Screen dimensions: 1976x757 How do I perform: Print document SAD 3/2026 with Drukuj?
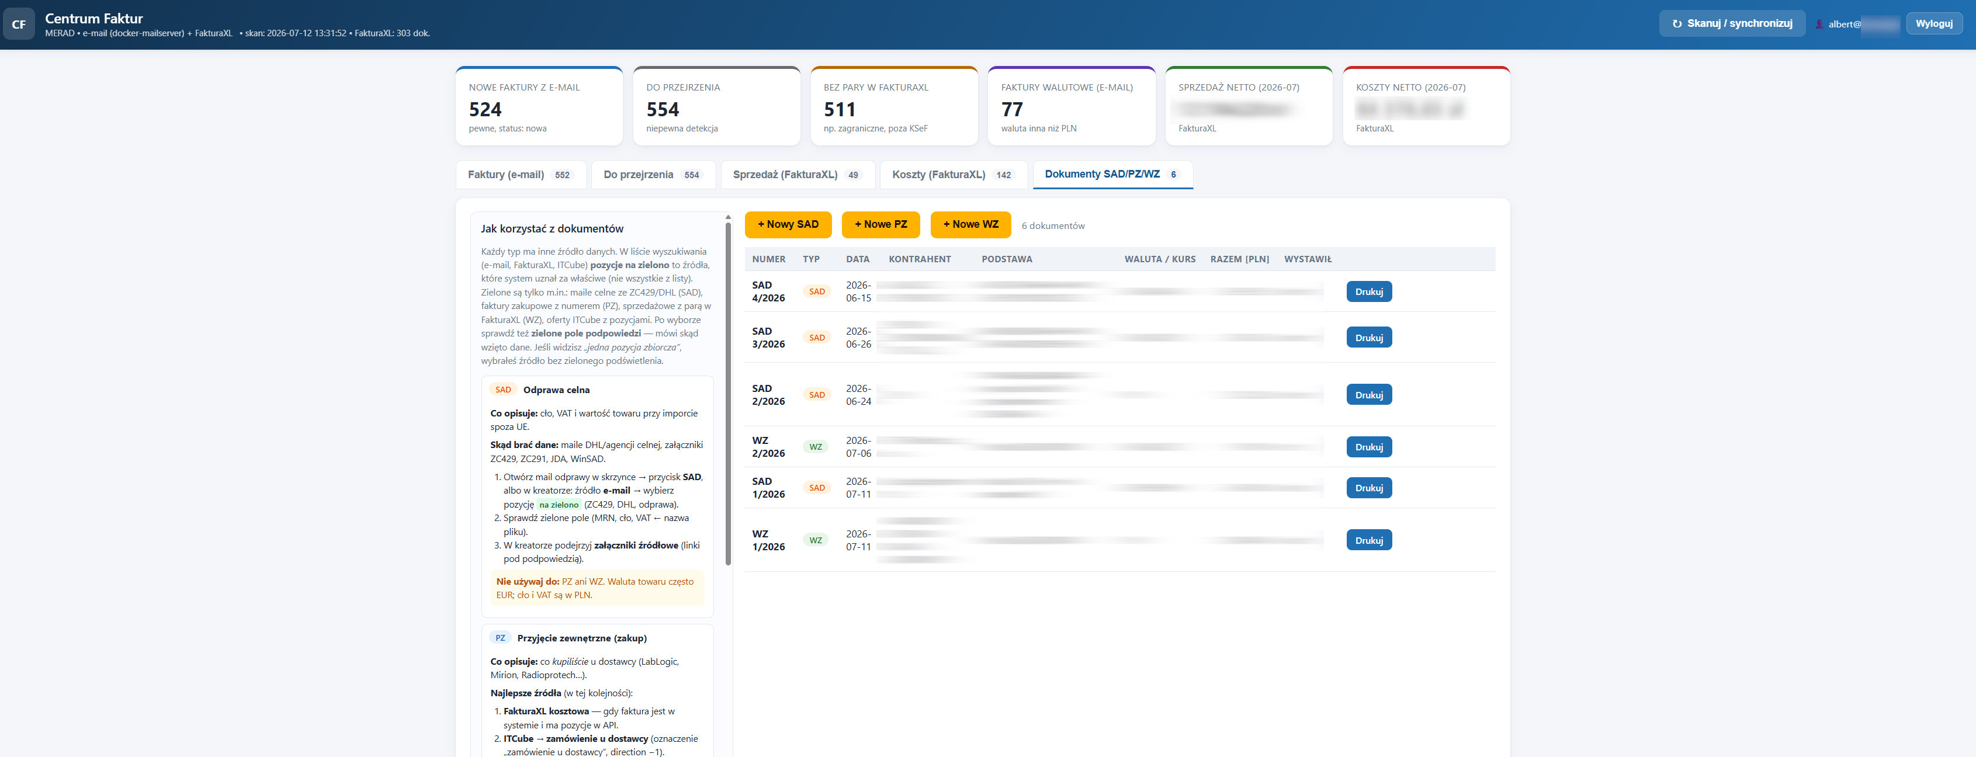tap(1368, 338)
